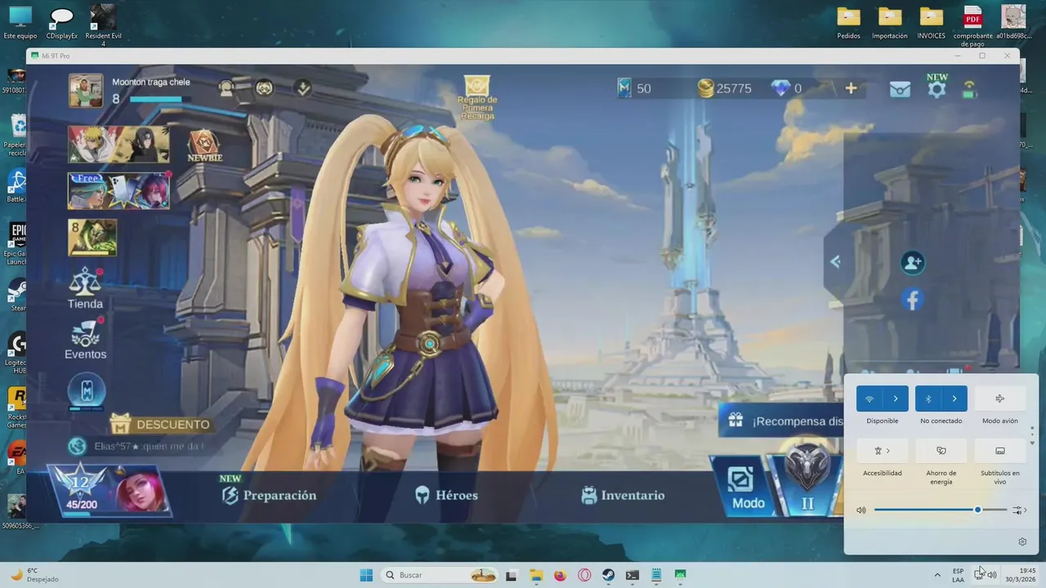This screenshot has width=1046, height=588.
Task: Open Accesibilidad options tile
Action: (x=883, y=451)
